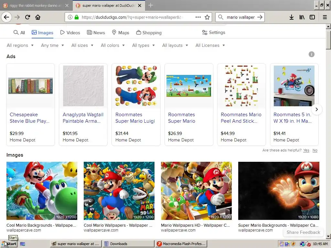Show next ads with the arrow
Screen dimensions: 331x248
click(x=316, y=109)
